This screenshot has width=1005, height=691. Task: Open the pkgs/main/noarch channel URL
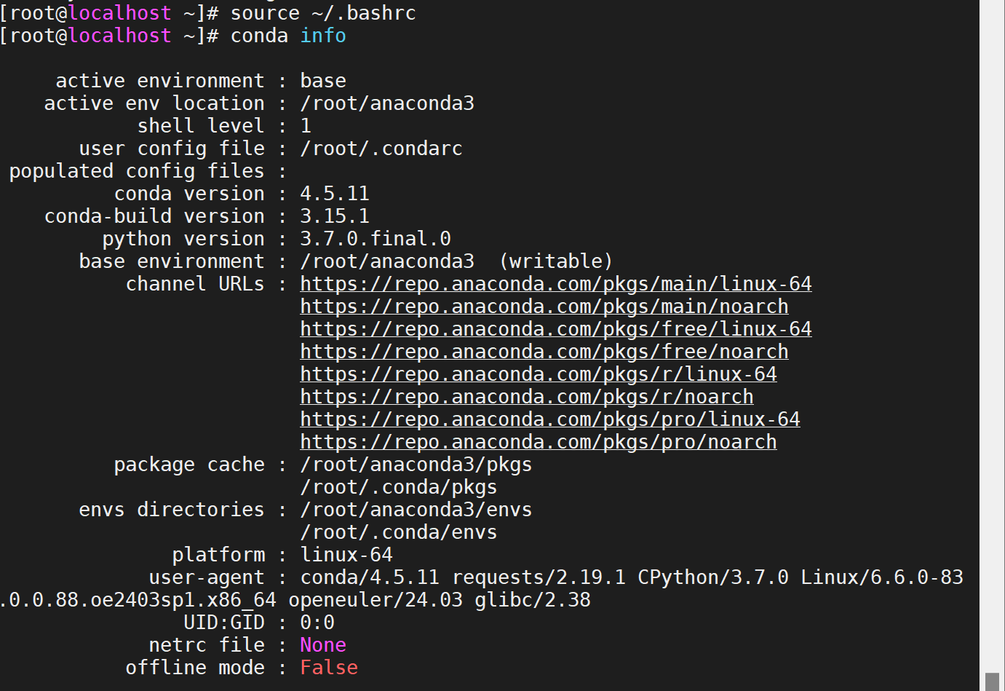click(544, 307)
